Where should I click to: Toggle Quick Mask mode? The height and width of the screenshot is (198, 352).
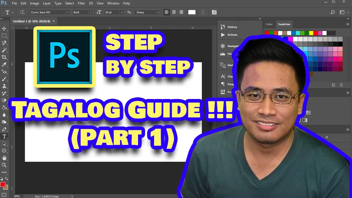coord(4,195)
